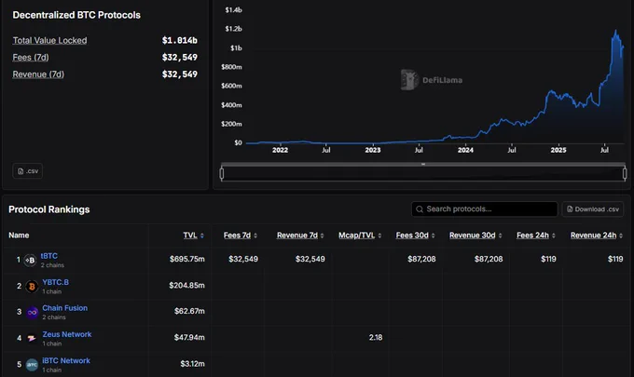The image size is (634, 377).
Task: Click Chain Fusion TVL value $62.67m
Action: point(189,311)
